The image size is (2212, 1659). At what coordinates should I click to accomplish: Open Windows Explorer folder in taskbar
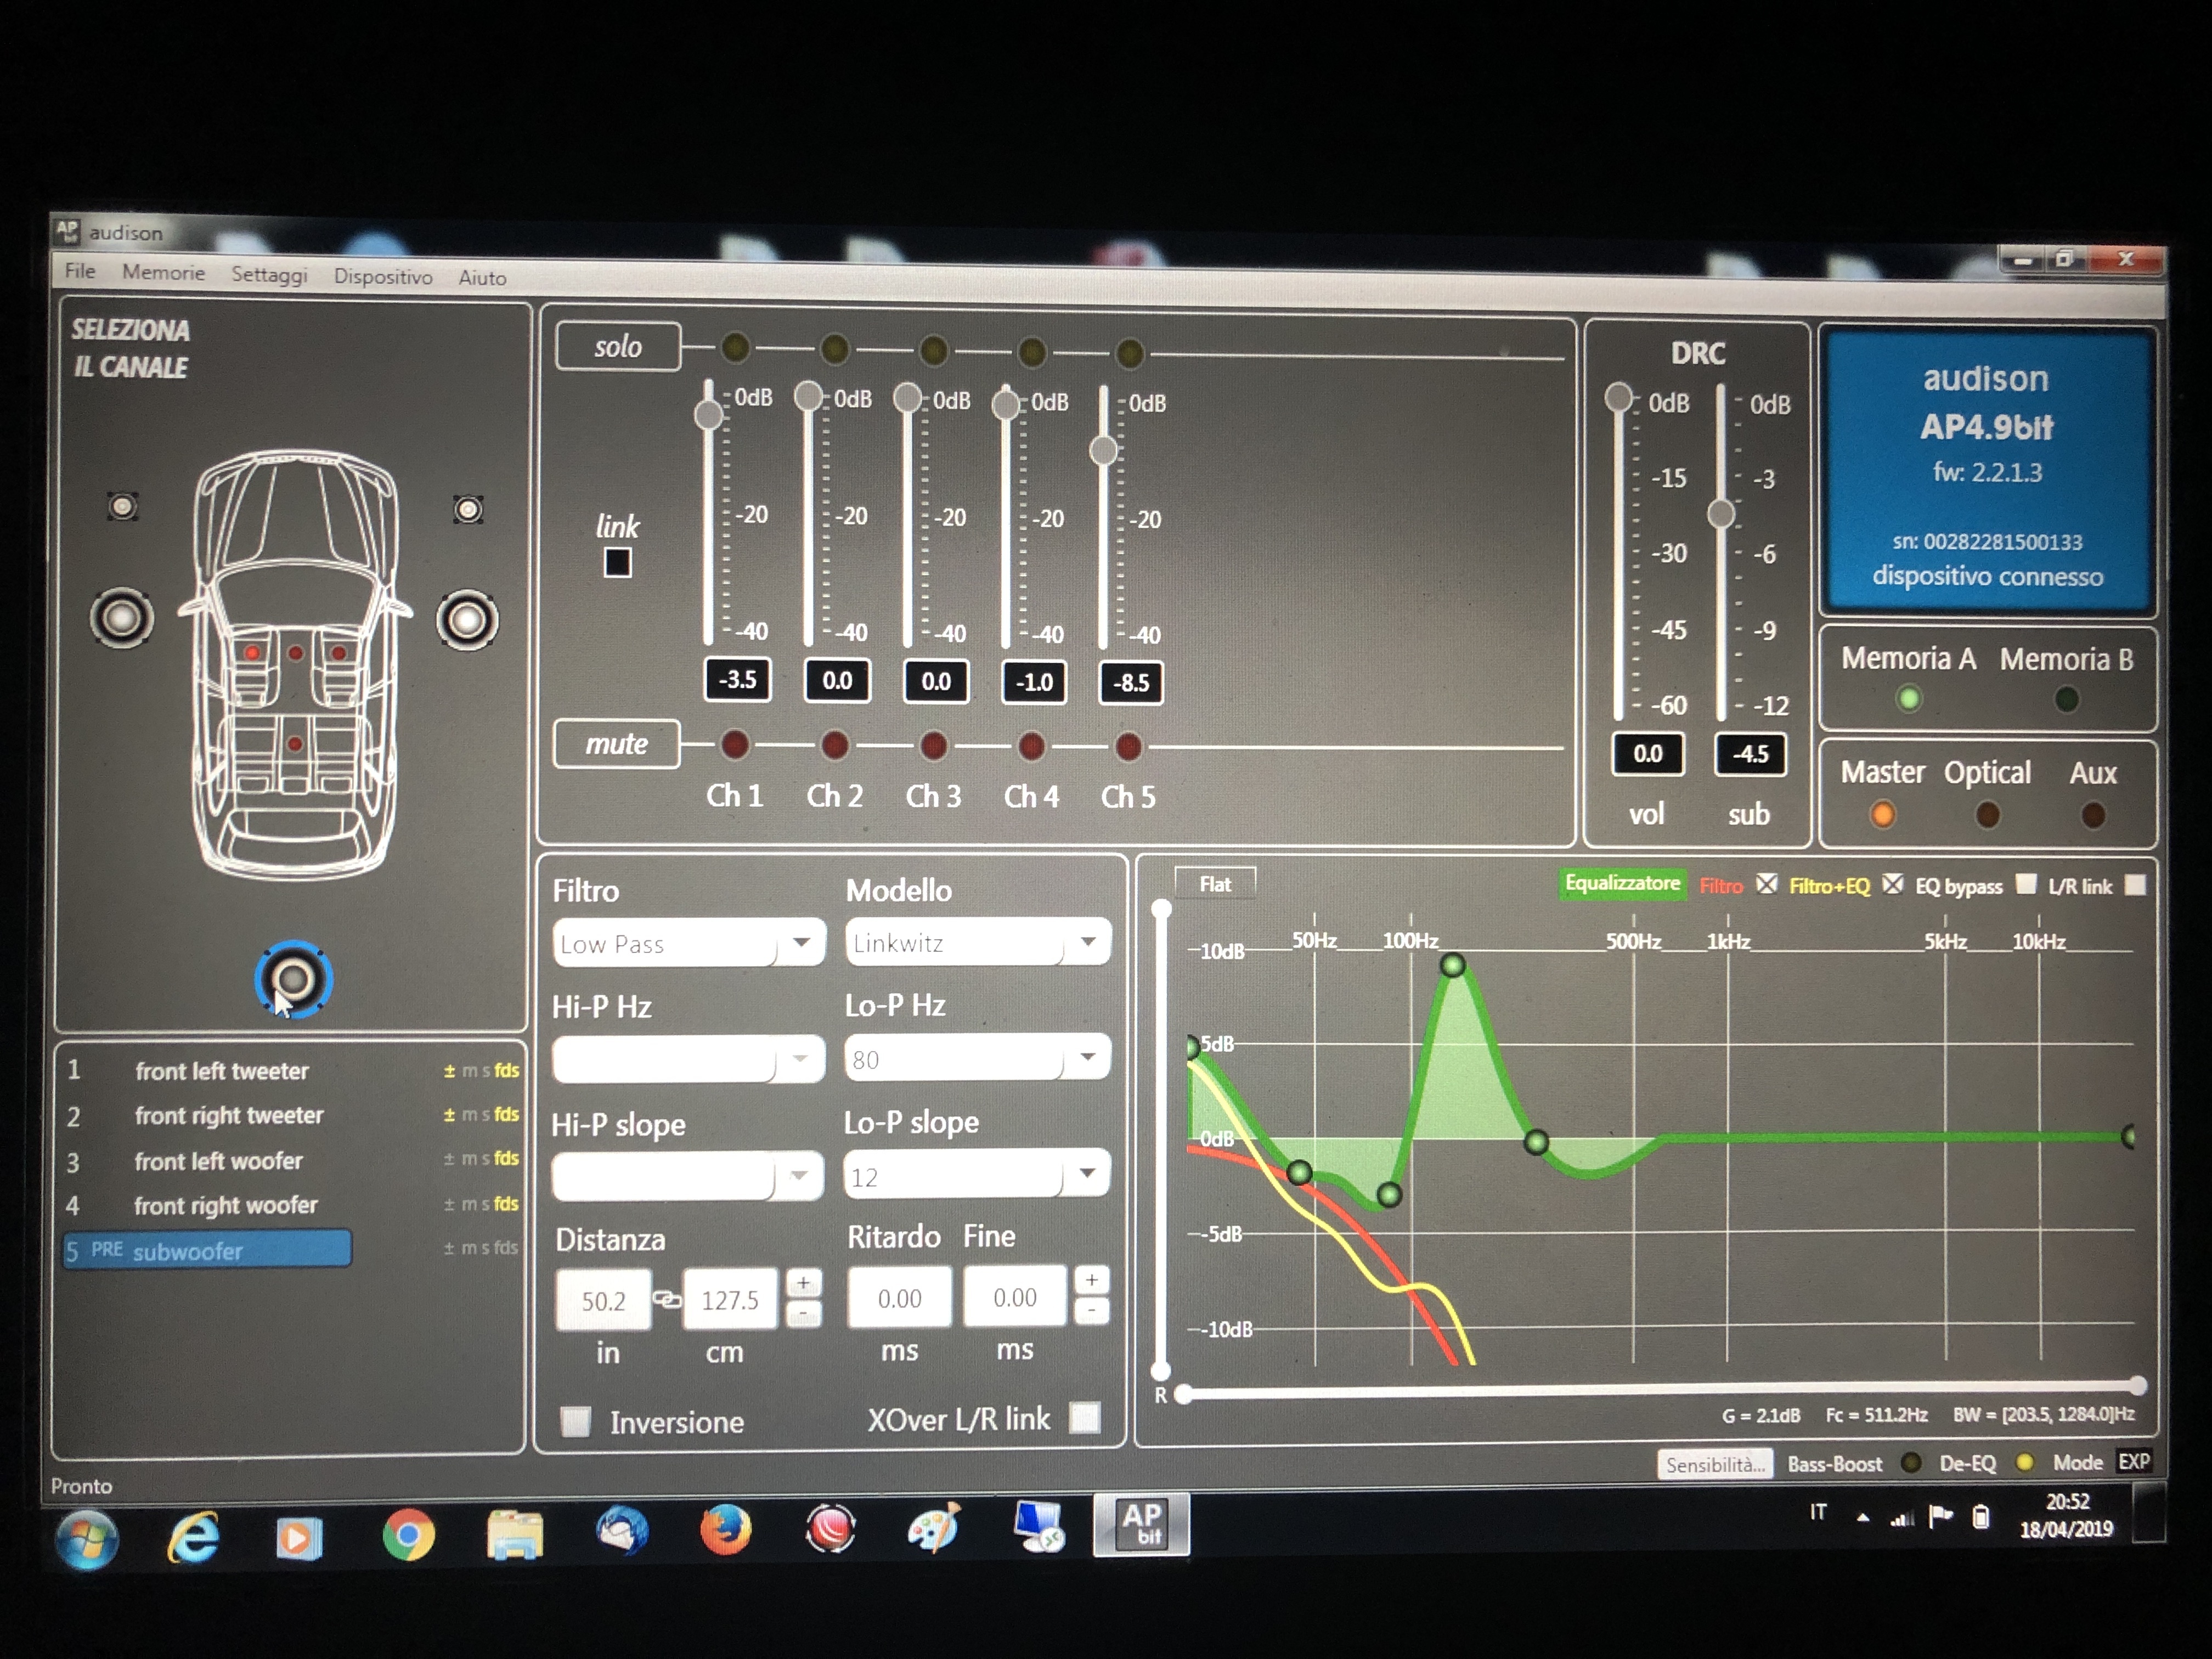pos(515,1534)
